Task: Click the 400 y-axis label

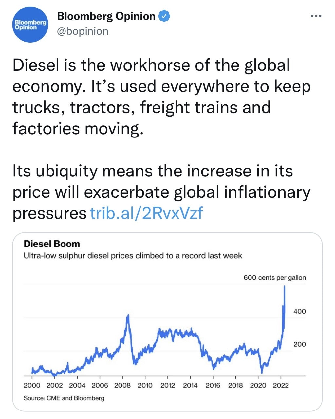Action: click(x=299, y=311)
